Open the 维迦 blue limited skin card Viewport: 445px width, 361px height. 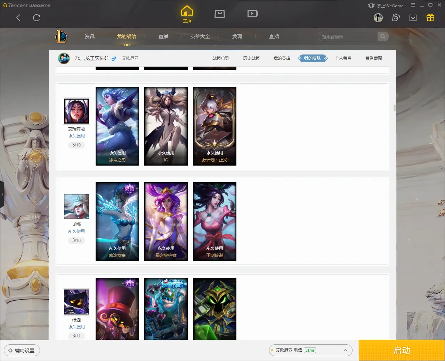coord(166,309)
